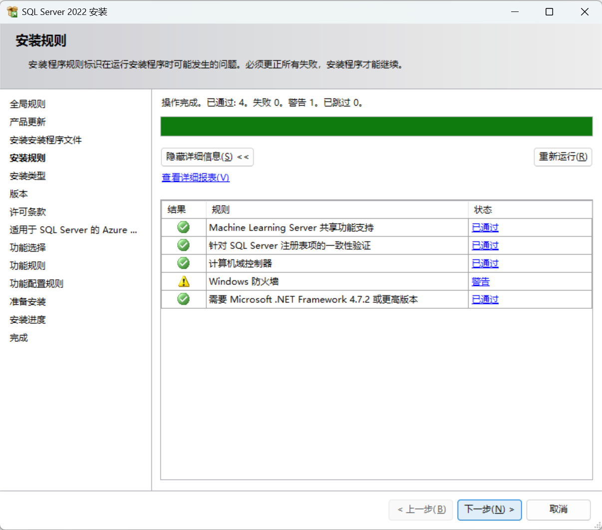Click the Windows 防火墙 rule text
602x530 pixels.
244,281
